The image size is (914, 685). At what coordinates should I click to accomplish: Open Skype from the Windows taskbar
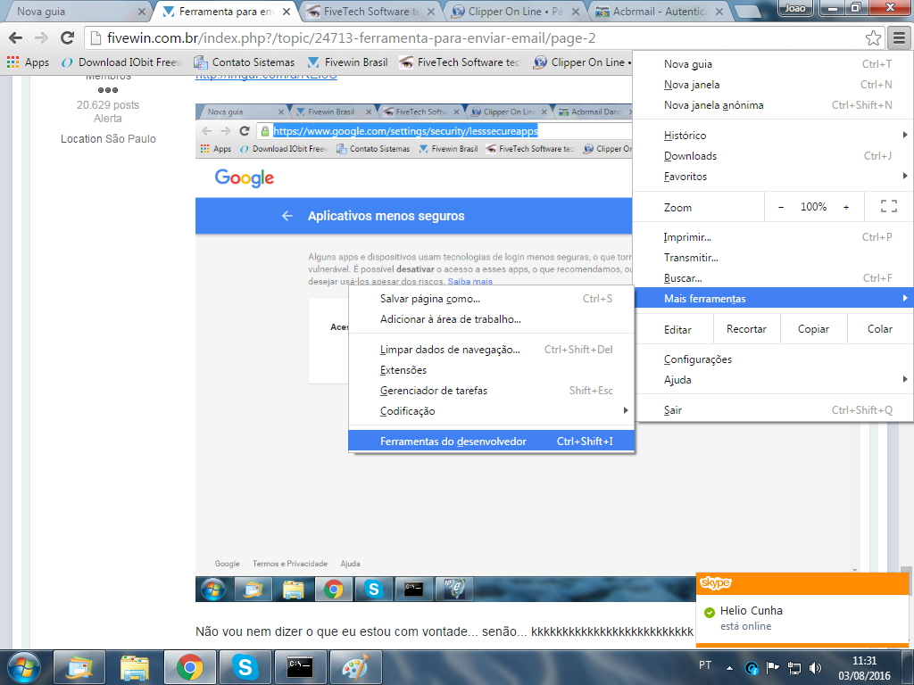point(245,667)
